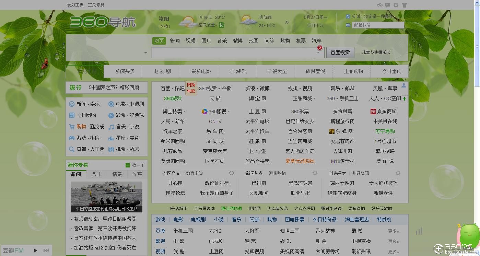Open settings gear icon in top bar

[x=396, y=5]
